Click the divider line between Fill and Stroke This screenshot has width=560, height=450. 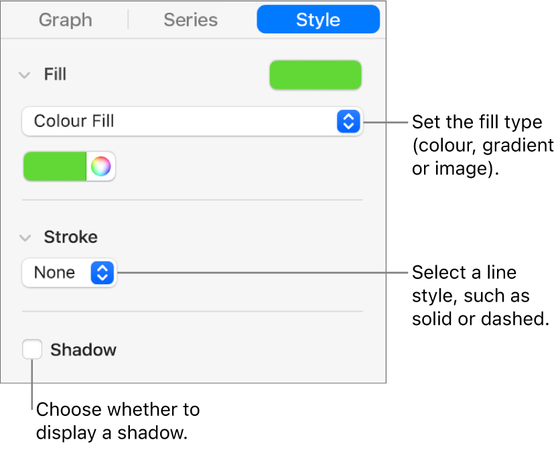tap(192, 200)
